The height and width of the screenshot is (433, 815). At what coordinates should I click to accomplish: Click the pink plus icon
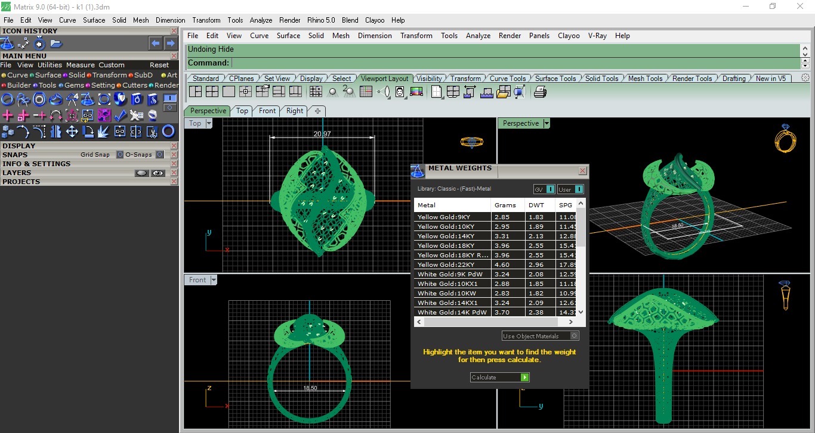pos(8,115)
